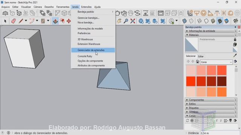
Task: Expand the Informações da entidade panel
Action: [x=211, y=31]
